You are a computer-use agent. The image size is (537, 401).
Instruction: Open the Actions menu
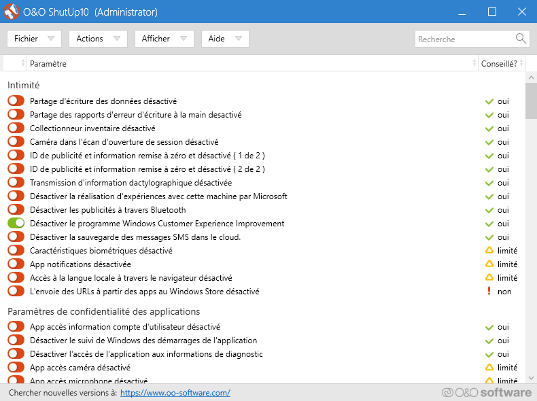98,39
